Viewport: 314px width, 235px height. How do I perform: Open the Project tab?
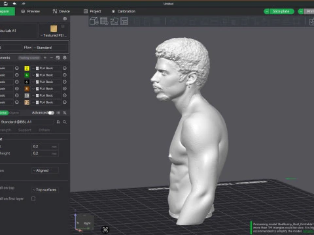(x=92, y=11)
